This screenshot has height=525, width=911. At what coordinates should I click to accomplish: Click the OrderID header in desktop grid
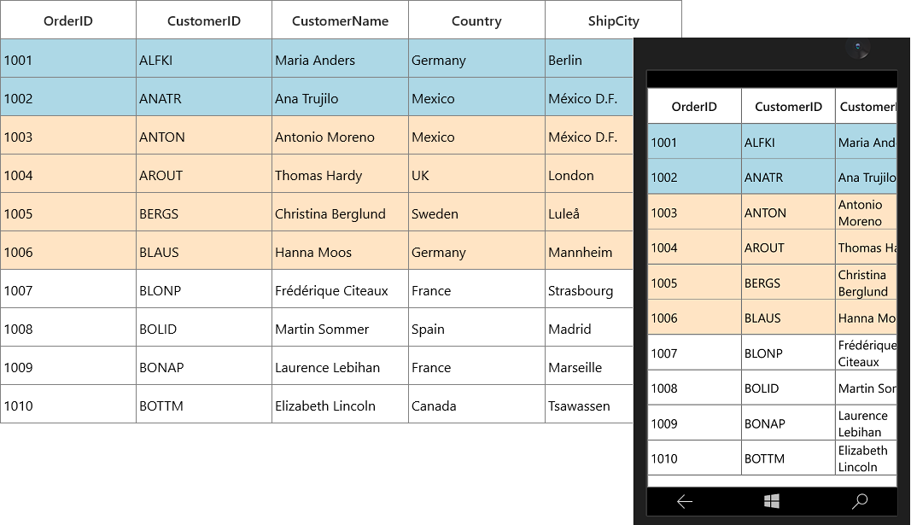click(68, 20)
